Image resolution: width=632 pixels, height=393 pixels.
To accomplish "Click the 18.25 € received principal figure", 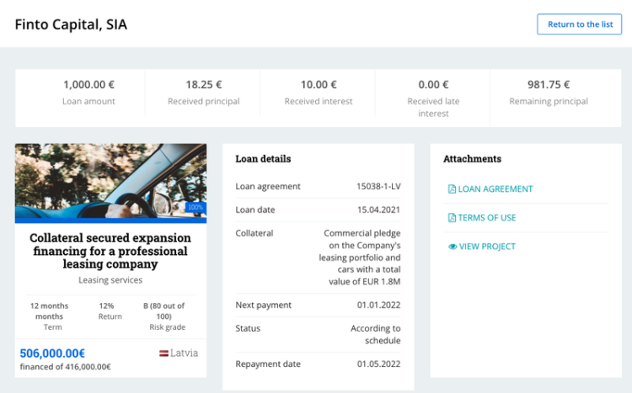I will coord(203,85).
